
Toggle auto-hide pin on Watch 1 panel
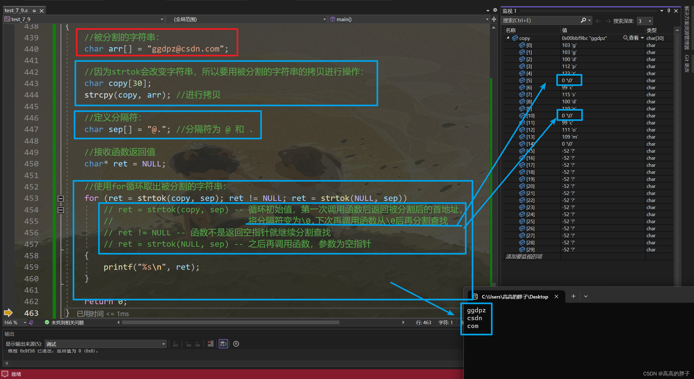(x=669, y=11)
